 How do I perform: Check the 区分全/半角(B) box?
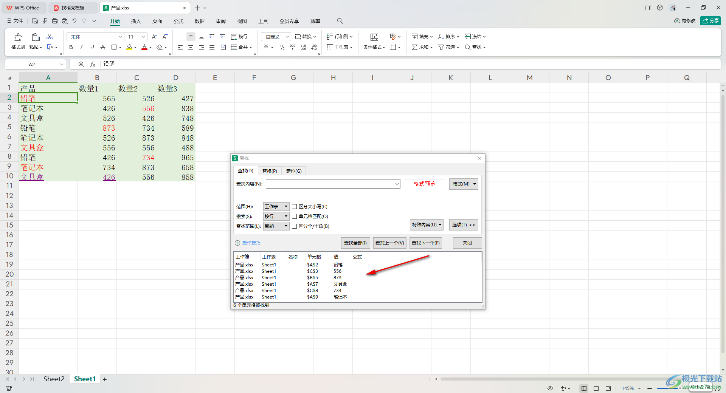tap(294, 226)
